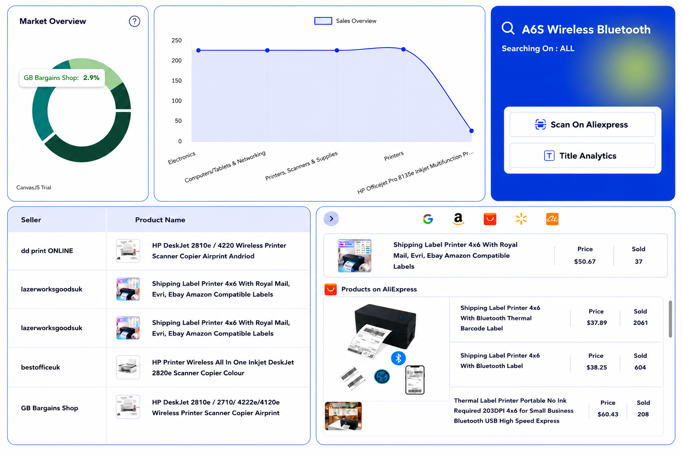The image size is (683, 455).
Task: Open HP Printer Wireless All In One product
Action: [x=223, y=367]
